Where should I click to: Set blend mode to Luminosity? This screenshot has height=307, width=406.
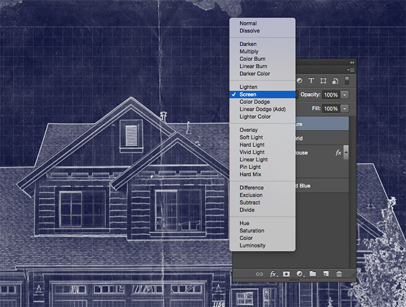(252, 245)
